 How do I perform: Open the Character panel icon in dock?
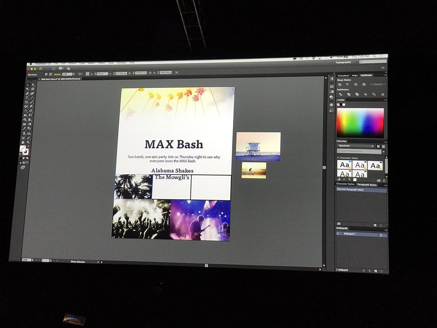point(332,79)
